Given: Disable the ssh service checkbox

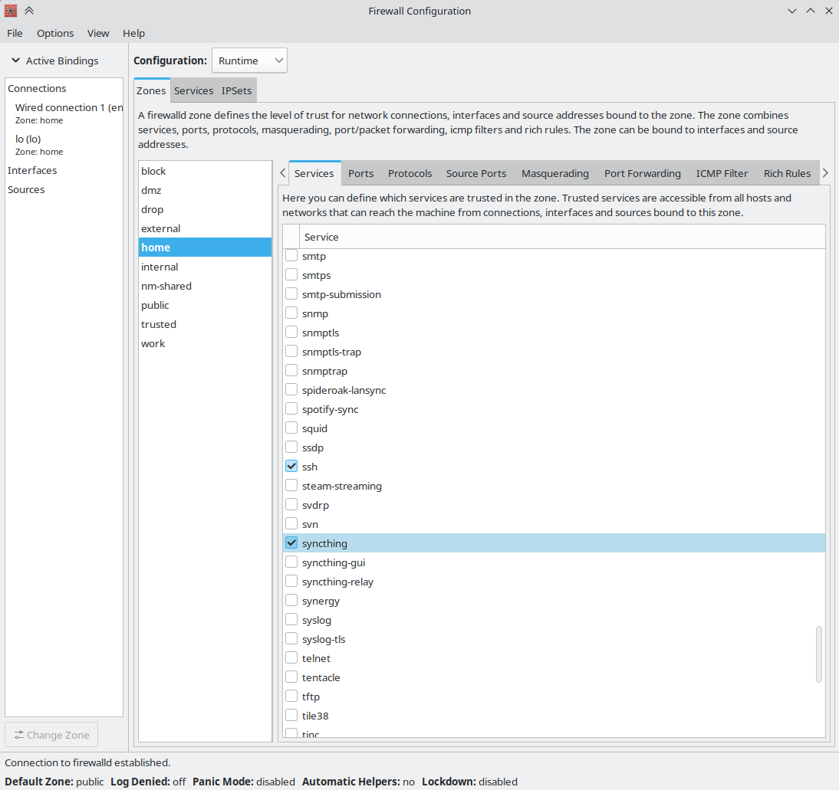Looking at the screenshot, I should tap(291, 466).
